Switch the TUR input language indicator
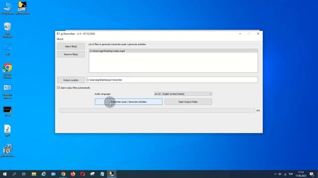Viewport: 318px width, 178px height. pyautogui.click(x=291, y=174)
